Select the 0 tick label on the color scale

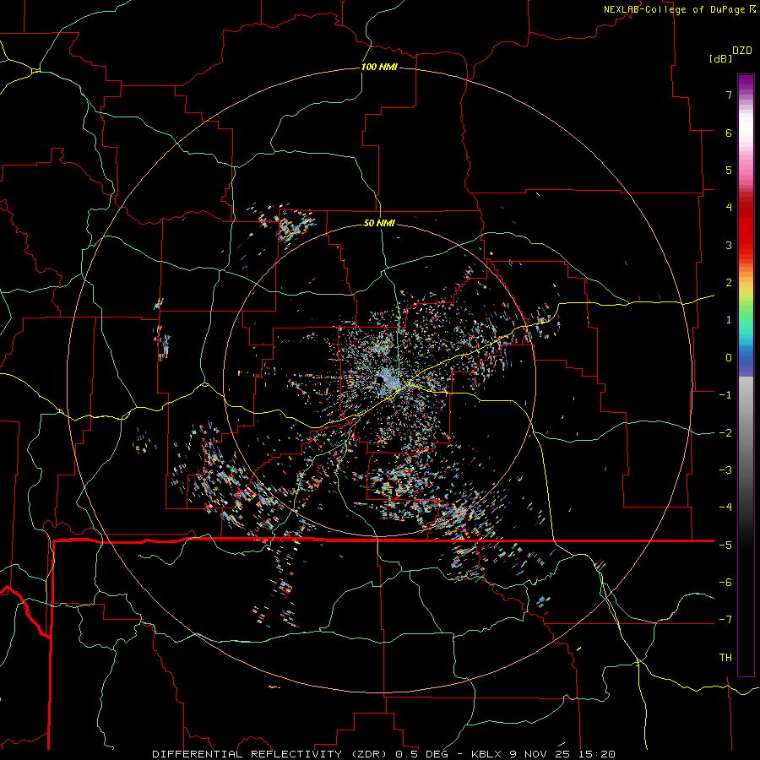click(x=729, y=358)
